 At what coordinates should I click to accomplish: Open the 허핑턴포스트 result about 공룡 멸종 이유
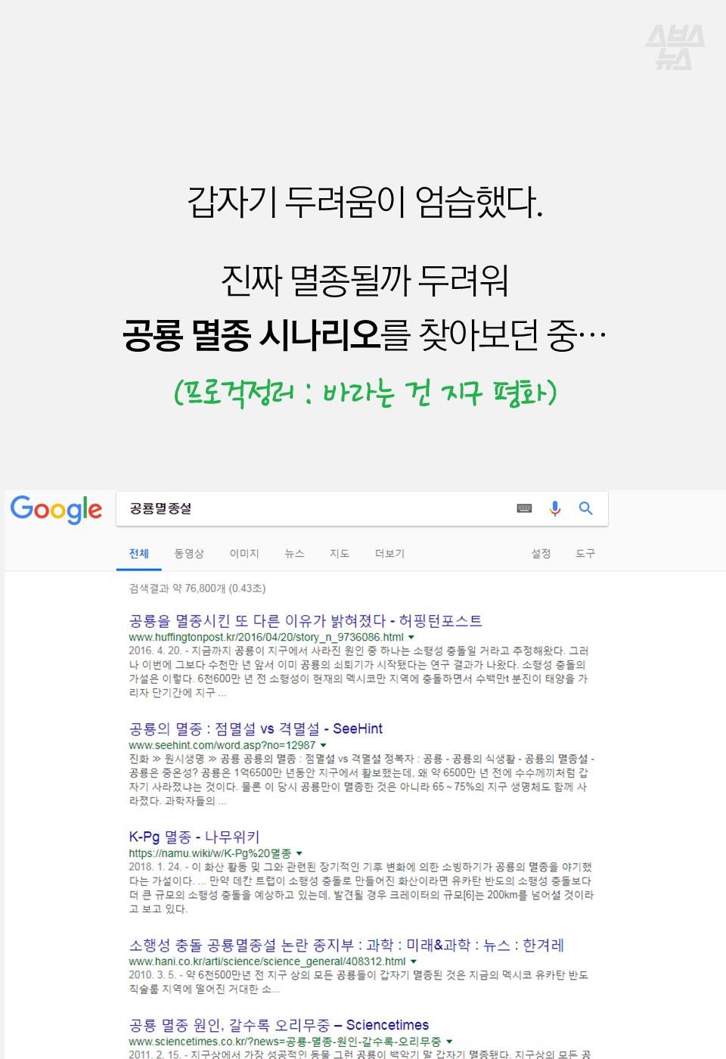(306, 621)
